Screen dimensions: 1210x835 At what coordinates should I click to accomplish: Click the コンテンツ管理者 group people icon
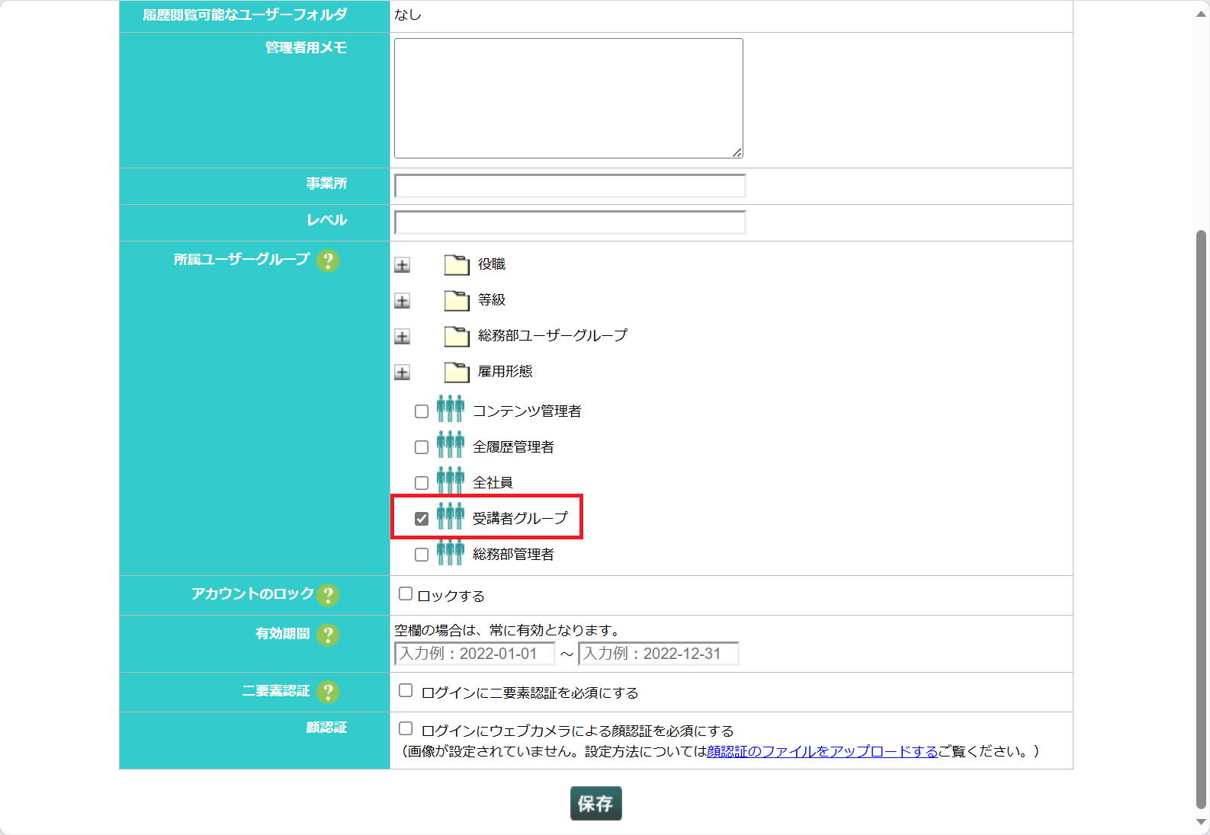[x=451, y=409]
